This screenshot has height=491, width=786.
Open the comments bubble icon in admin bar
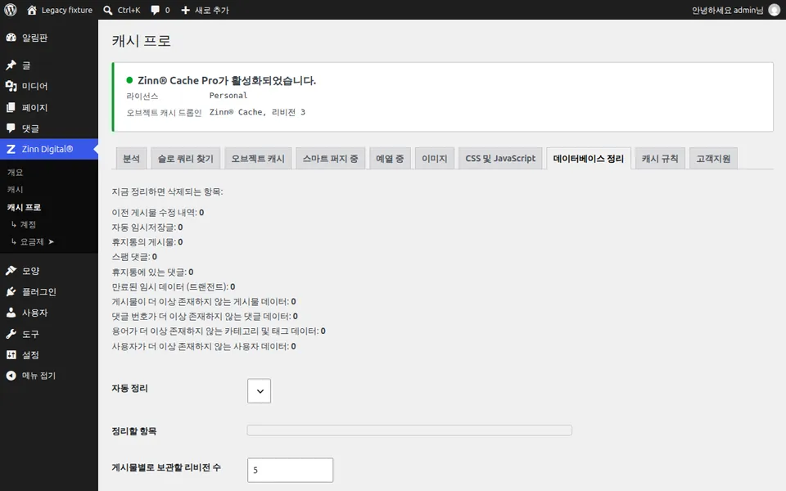pyautogui.click(x=156, y=10)
